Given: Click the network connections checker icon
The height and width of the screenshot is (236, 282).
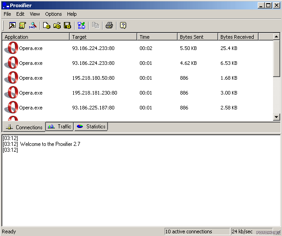Looking at the screenshot, I should click(x=81, y=25).
